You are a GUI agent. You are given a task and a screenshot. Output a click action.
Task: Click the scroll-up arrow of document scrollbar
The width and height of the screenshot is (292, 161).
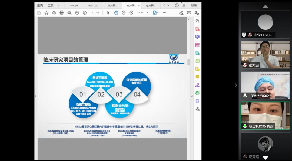pyautogui.click(x=188, y=19)
